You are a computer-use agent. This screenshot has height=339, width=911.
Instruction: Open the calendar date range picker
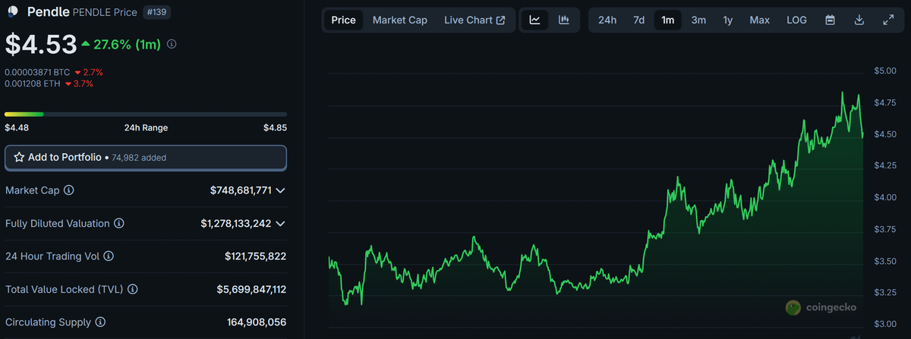click(831, 20)
